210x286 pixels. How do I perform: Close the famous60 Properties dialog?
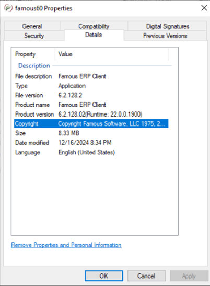pos(204,8)
